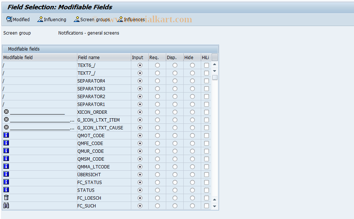The width and height of the screenshot is (354, 219).
Task: Click the binoculars icon on the FC_SUCH row
Action: (6, 205)
